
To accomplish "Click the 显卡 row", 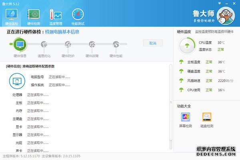I will pos(32,127).
